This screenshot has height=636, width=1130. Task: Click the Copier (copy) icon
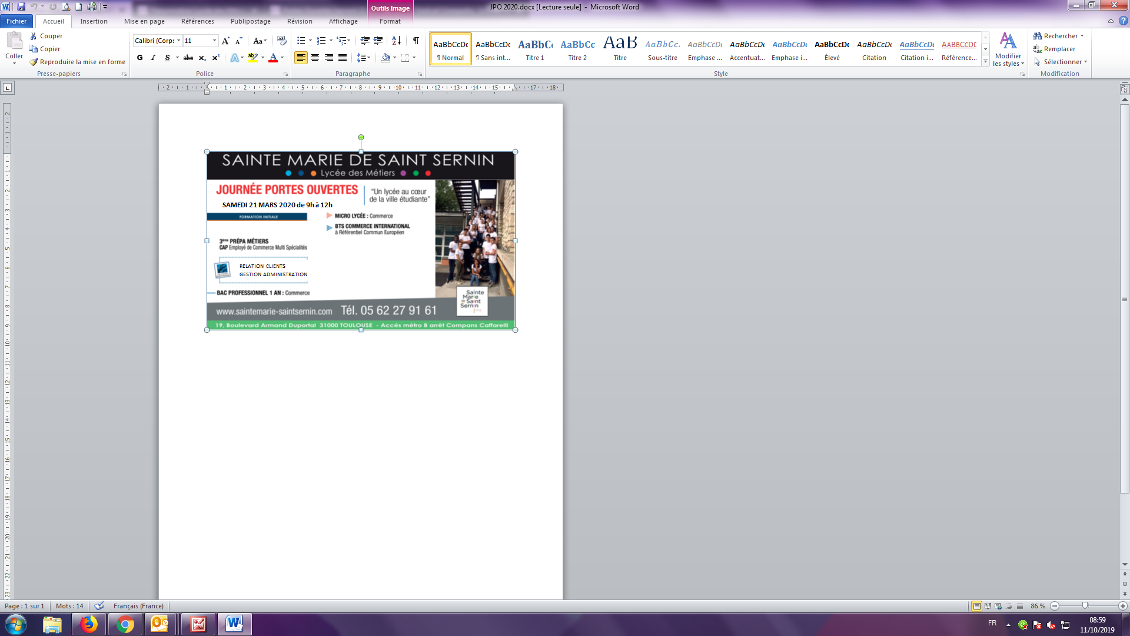(x=34, y=49)
